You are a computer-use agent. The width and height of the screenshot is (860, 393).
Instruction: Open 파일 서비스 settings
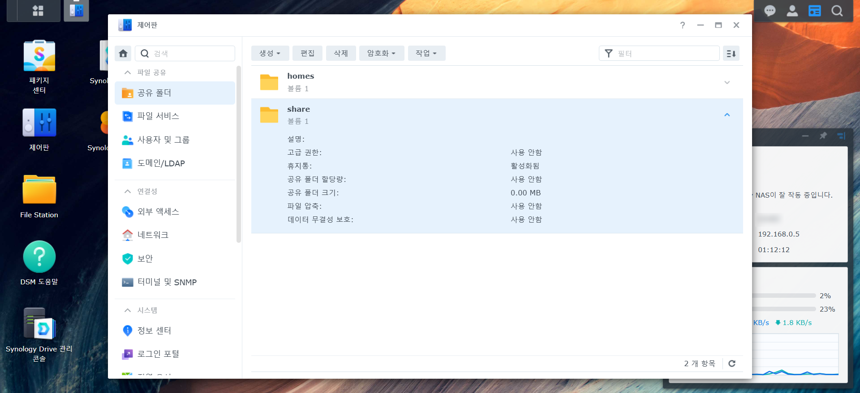point(175,116)
